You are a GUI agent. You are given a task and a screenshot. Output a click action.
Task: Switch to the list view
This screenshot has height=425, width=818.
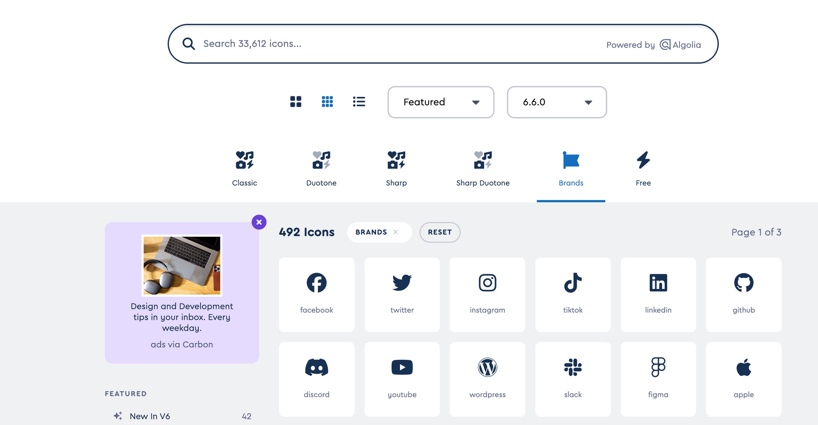(359, 101)
